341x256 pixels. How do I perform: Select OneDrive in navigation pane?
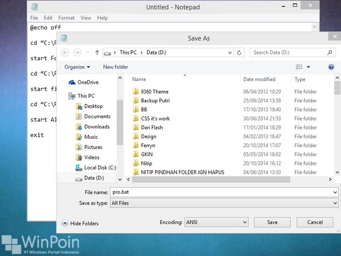pos(84,82)
